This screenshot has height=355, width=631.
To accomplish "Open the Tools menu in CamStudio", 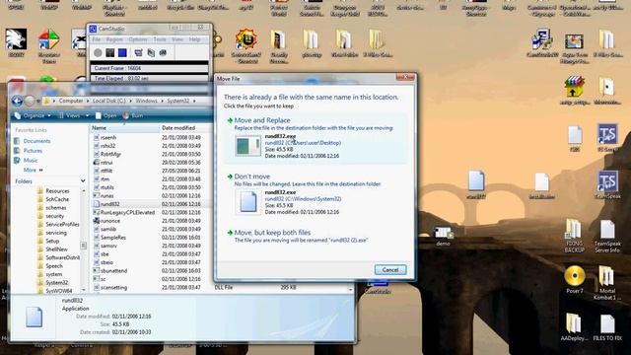I will [160, 39].
